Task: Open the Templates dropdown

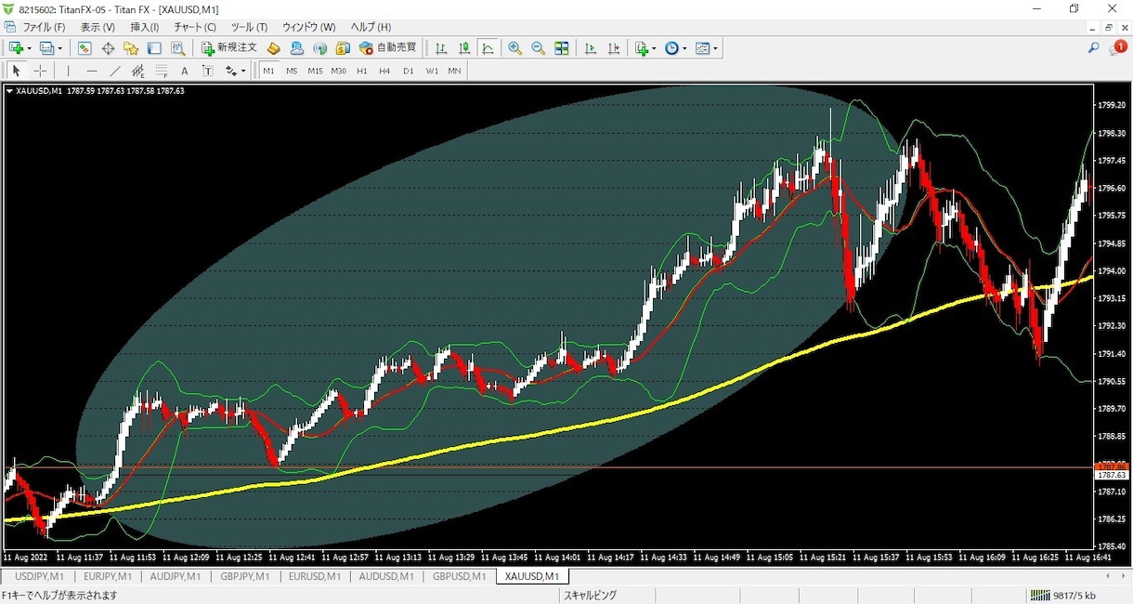Action: pos(707,48)
